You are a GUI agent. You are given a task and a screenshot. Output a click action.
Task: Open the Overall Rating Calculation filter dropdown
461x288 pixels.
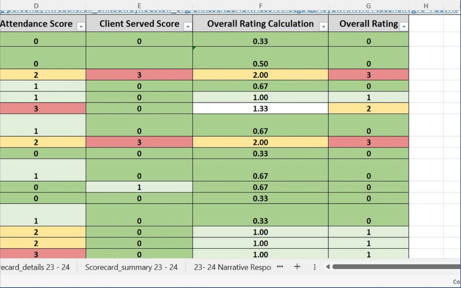324,27
